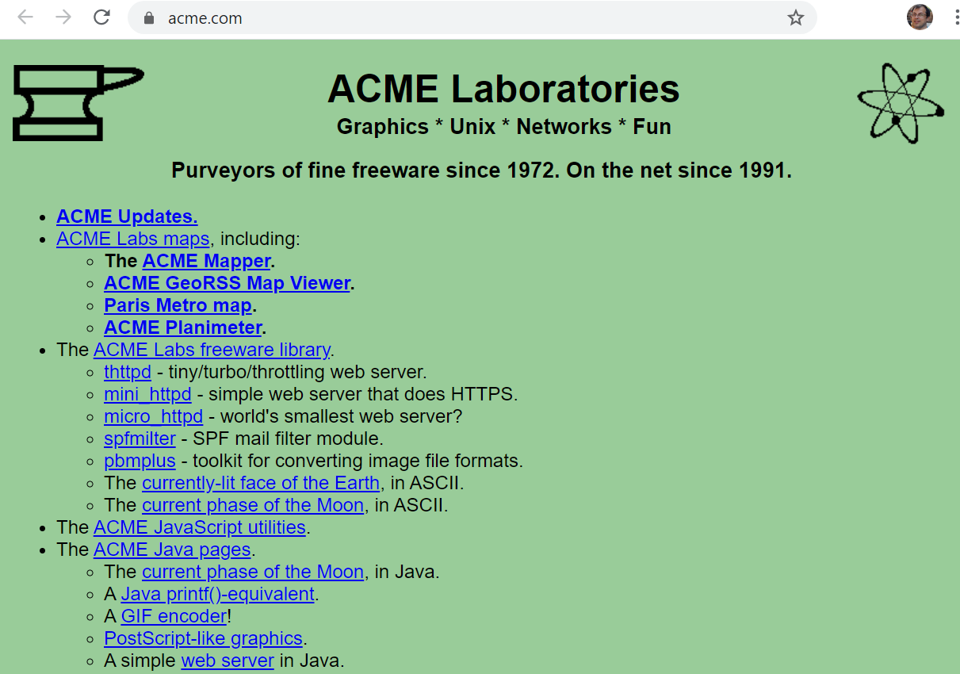The height and width of the screenshot is (674, 960).
Task: Click text simple web server that does HTTPS
Action: coord(363,394)
